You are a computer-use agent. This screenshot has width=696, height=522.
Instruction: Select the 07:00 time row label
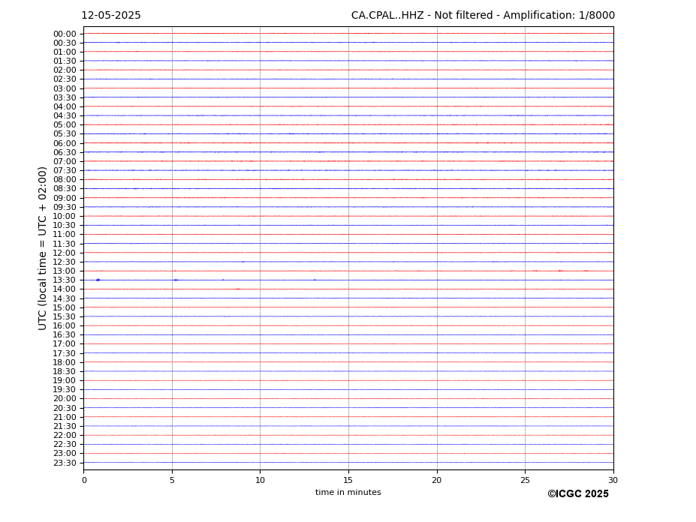(65, 161)
